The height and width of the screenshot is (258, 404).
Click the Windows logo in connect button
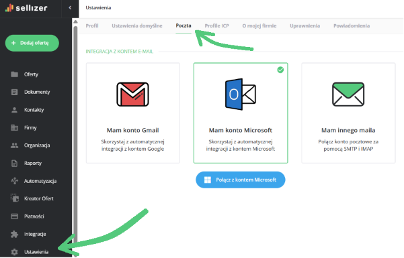(x=208, y=180)
